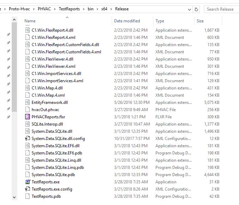
Task: Click the C1.Win.Map.4.xml file icon
Action: [x=28, y=95]
